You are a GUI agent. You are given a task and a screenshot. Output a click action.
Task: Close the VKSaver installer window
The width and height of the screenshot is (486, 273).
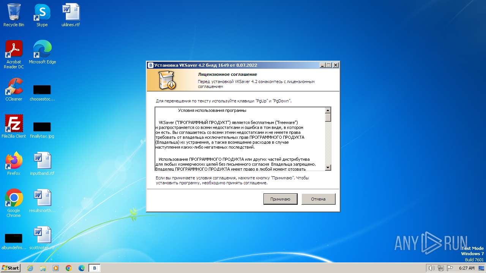coord(336,65)
